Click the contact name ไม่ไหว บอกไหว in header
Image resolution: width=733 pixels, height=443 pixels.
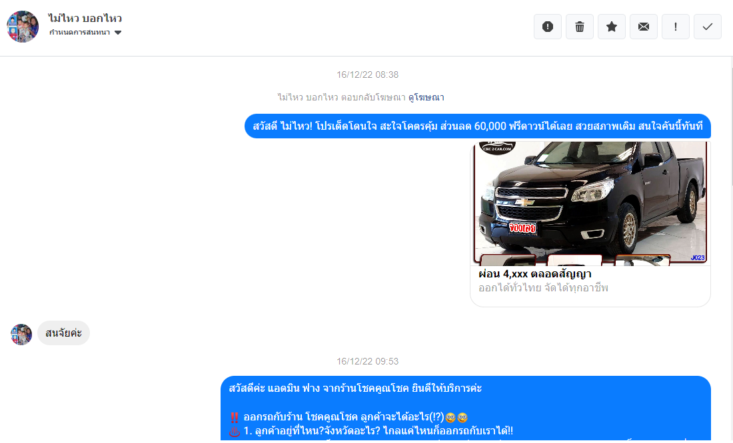tap(85, 18)
